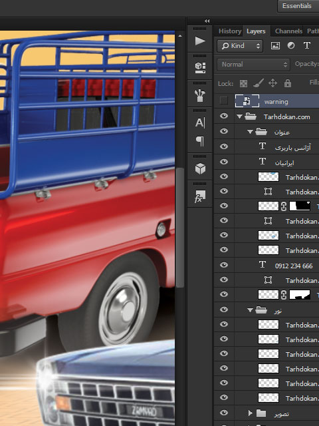Open the Essentials workspace switcher
319x426 pixels.
coord(298,6)
